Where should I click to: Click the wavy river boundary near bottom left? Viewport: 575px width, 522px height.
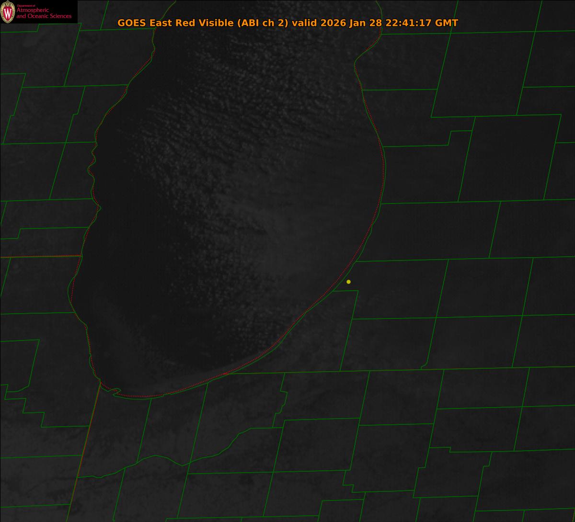158,458
